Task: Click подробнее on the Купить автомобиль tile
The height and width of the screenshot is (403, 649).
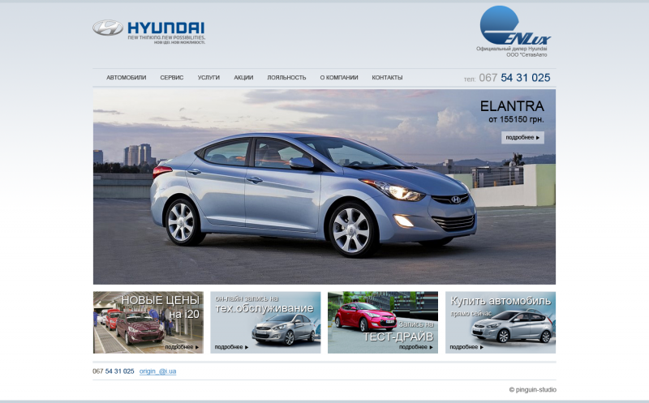Action: click(466, 347)
